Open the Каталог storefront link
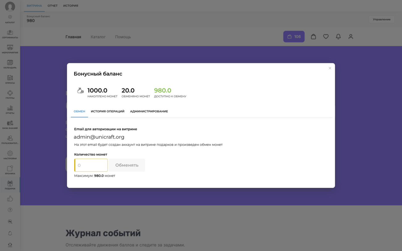Screen dimensions: 402x251 click(98, 37)
